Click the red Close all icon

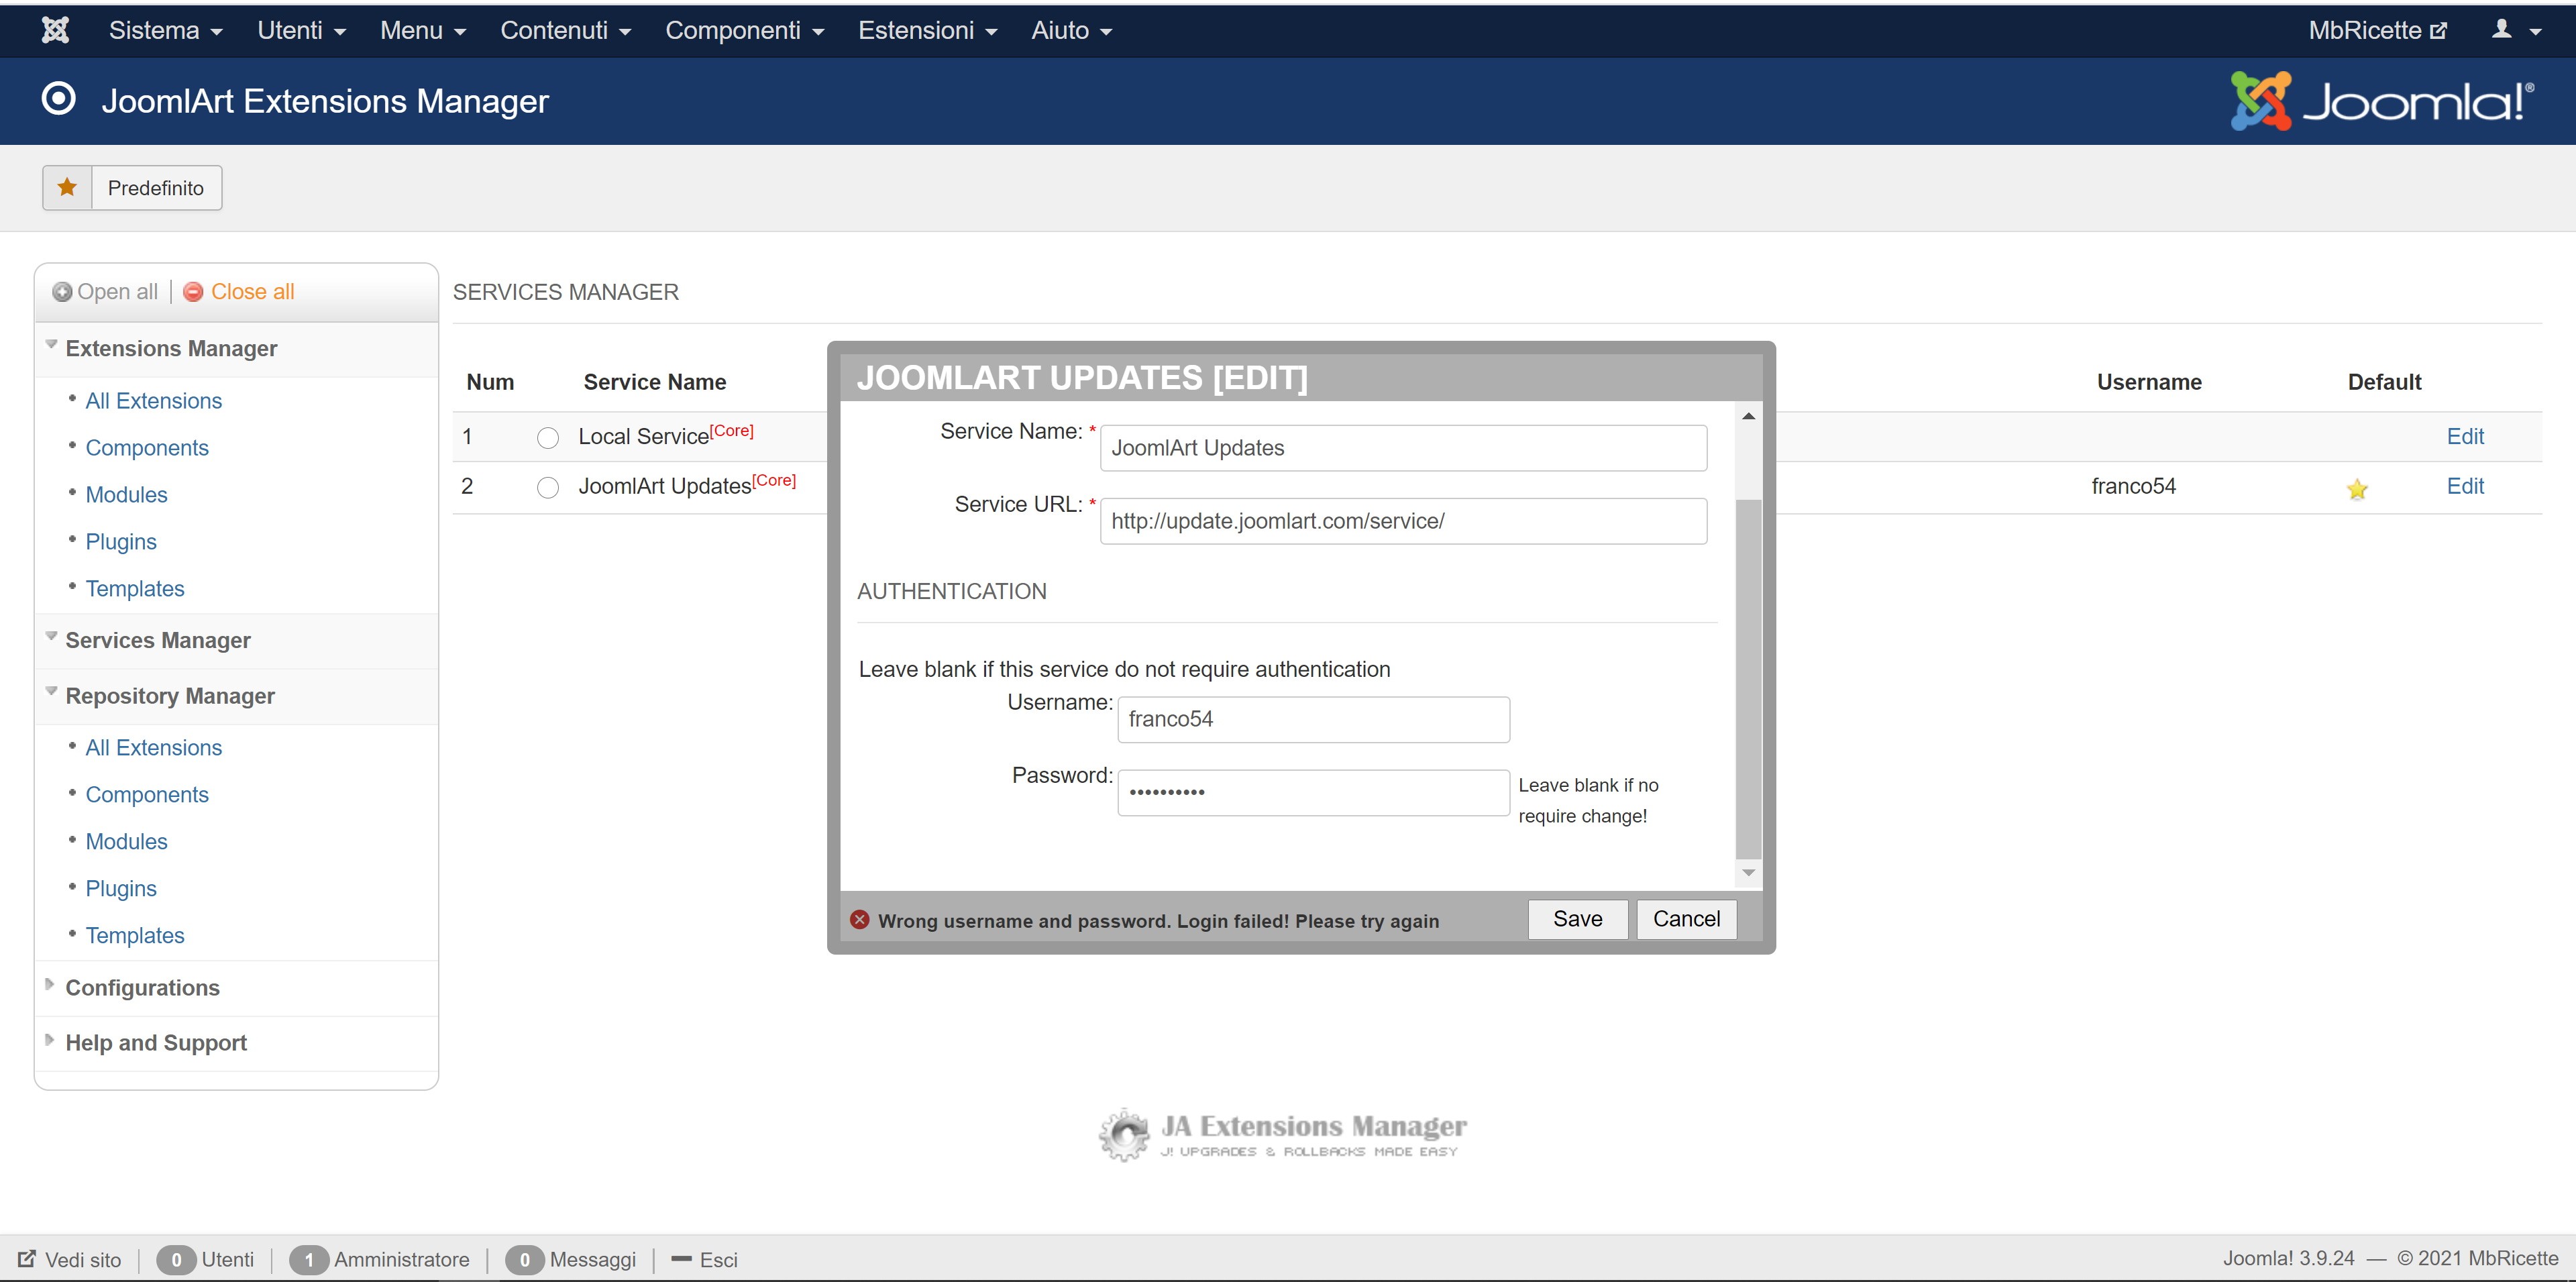[x=194, y=292]
